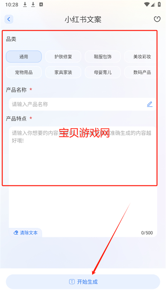166x295 pixels.
Task: Choose the 美妆彩妆 category
Action: click(142, 57)
